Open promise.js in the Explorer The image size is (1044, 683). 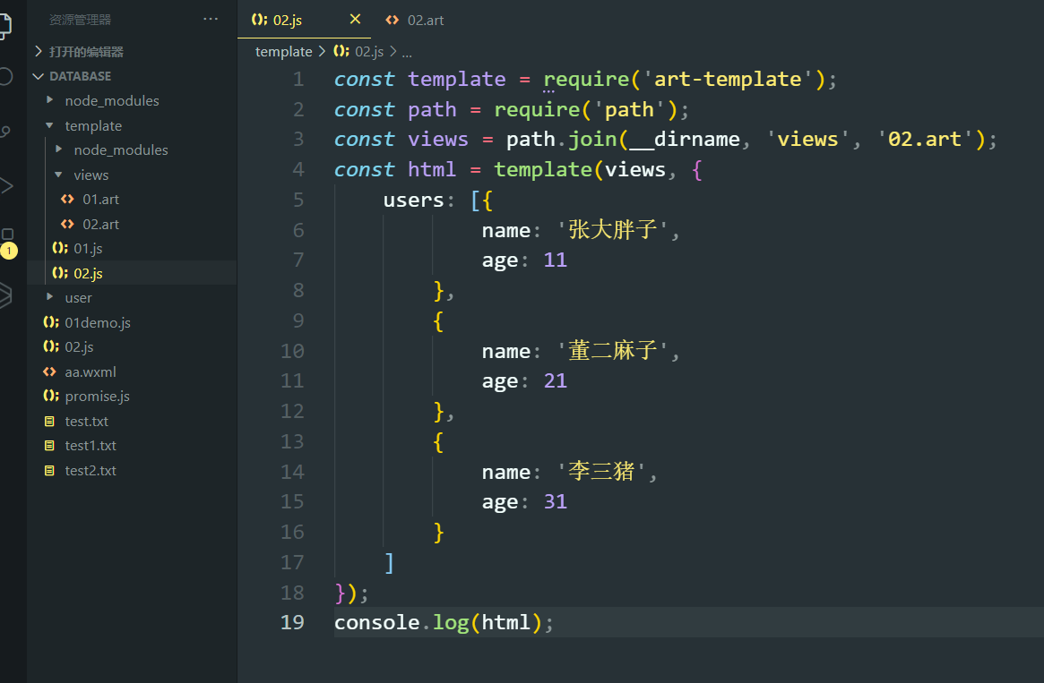97,396
